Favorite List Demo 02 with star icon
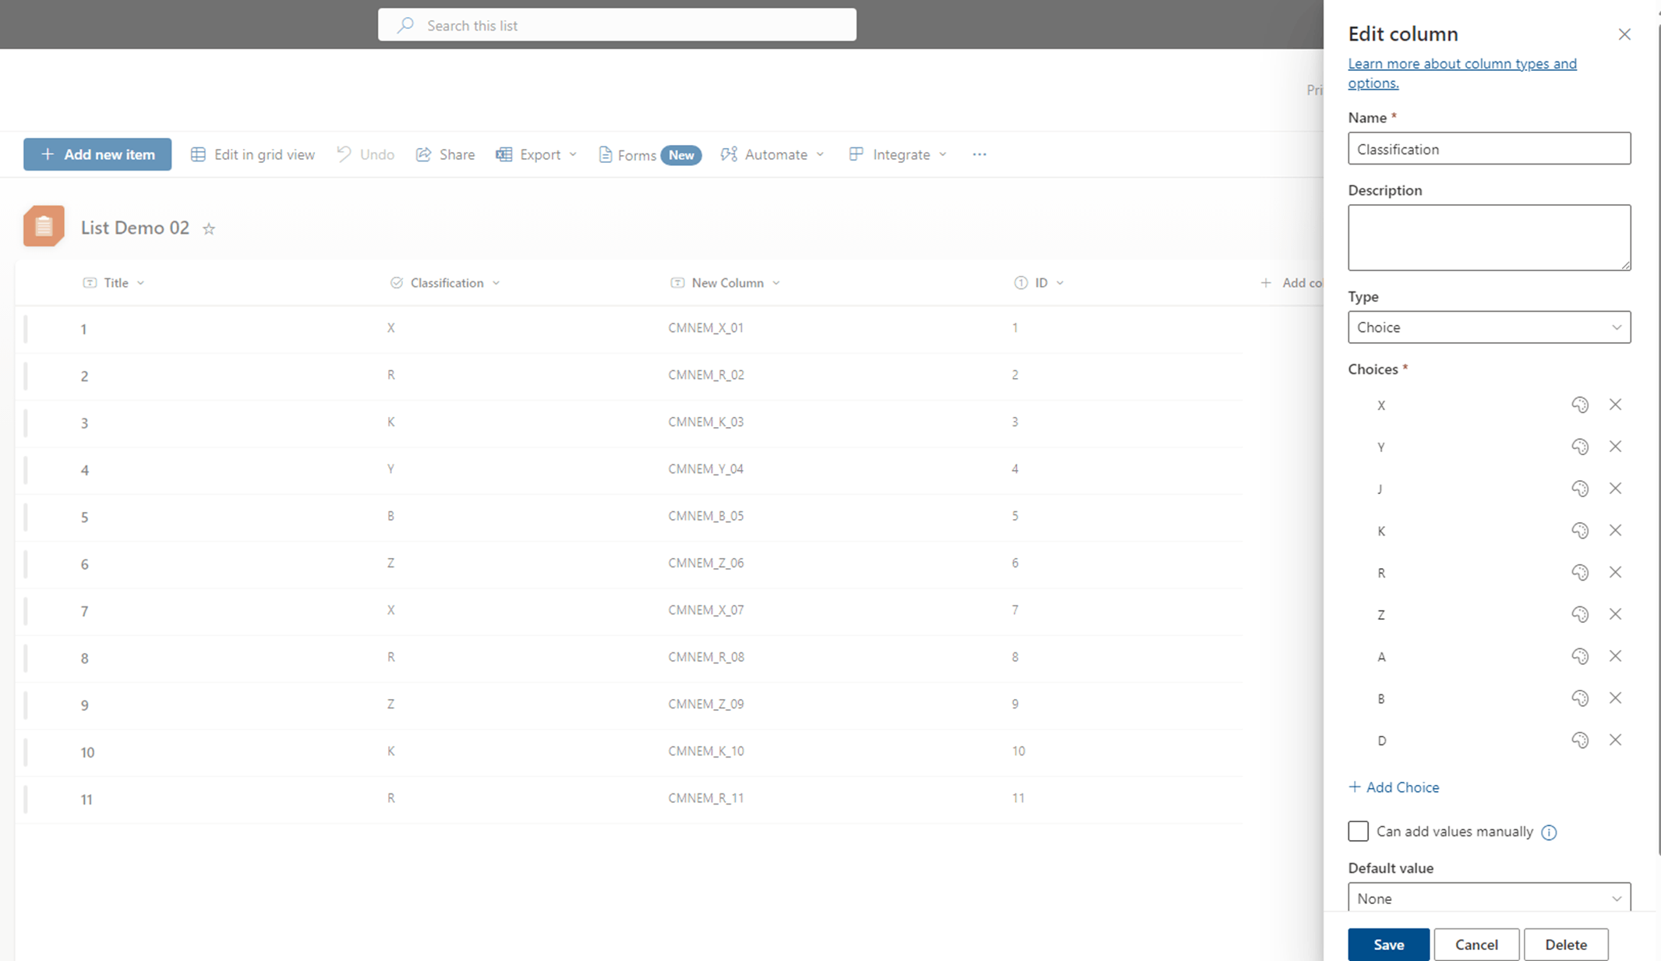 pos(209,228)
